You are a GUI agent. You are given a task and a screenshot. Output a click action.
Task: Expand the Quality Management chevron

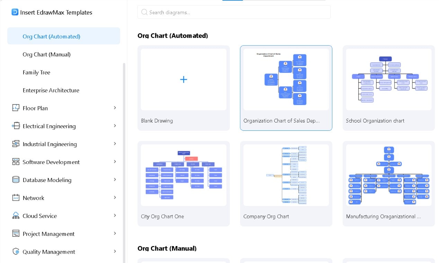click(x=115, y=252)
